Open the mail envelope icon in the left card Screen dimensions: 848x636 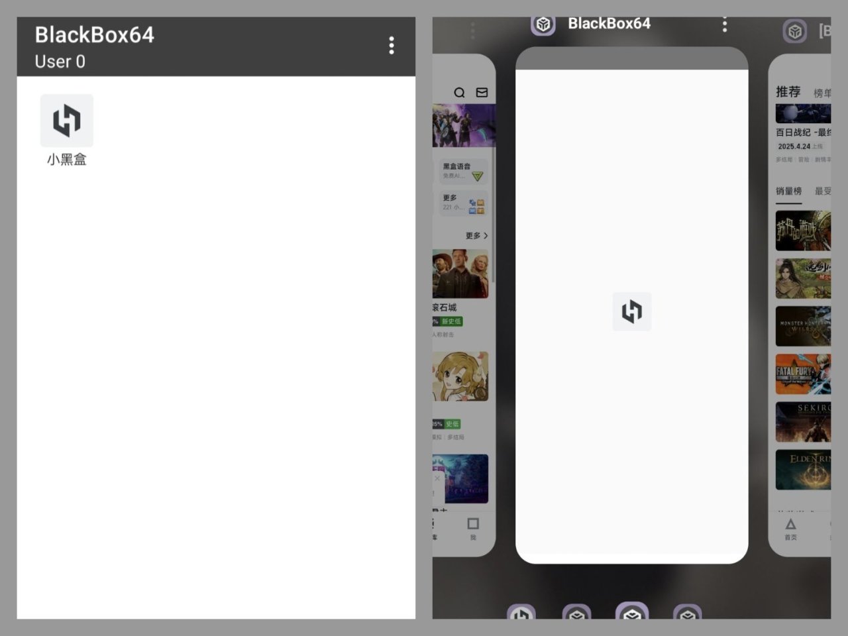coord(482,92)
